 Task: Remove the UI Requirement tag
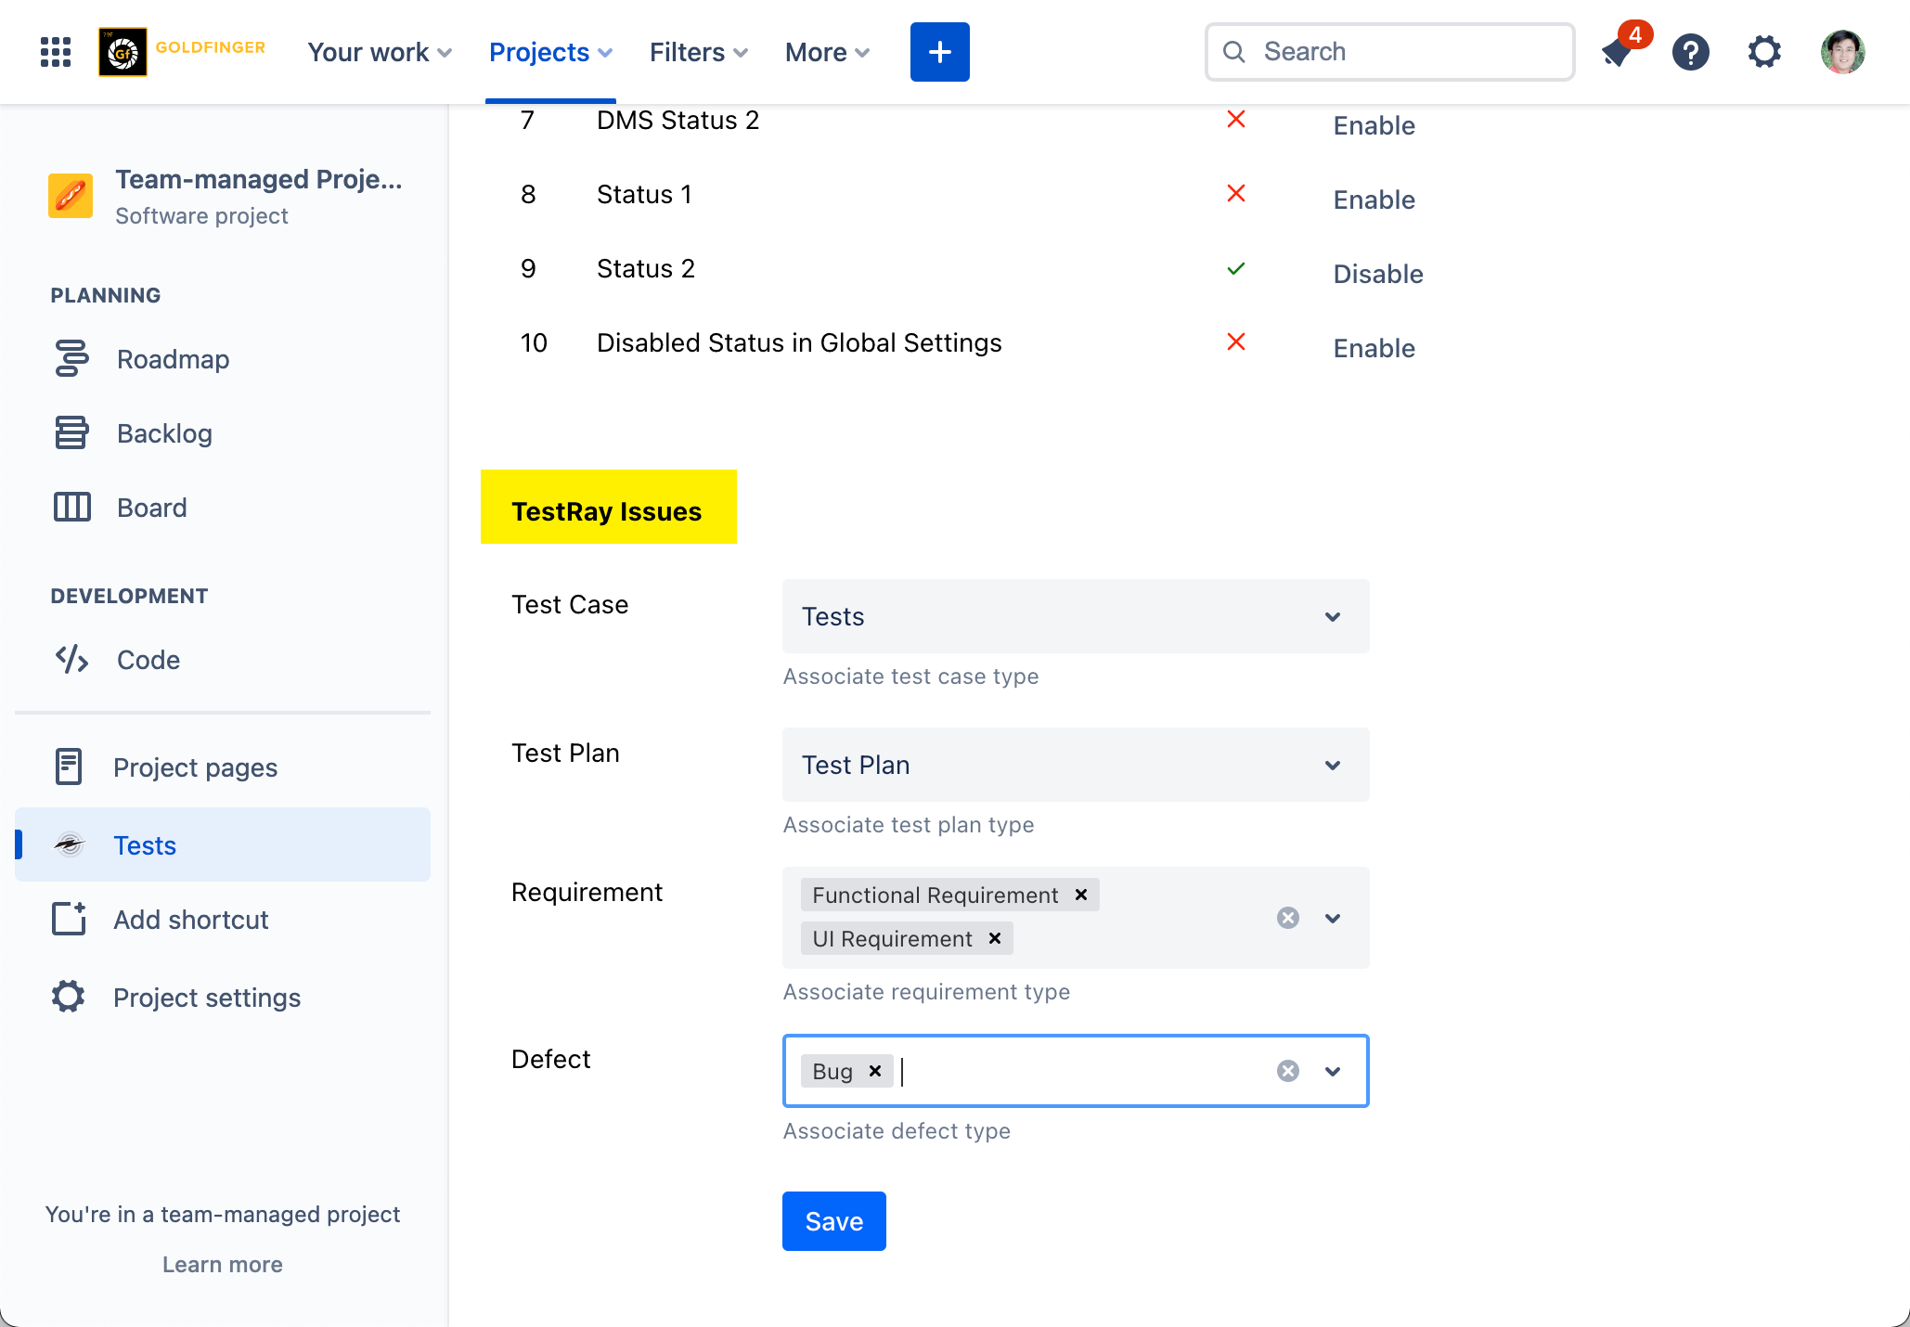[x=995, y=938]
